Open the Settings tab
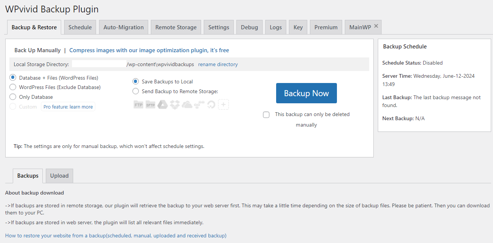 tap(219, 27)
